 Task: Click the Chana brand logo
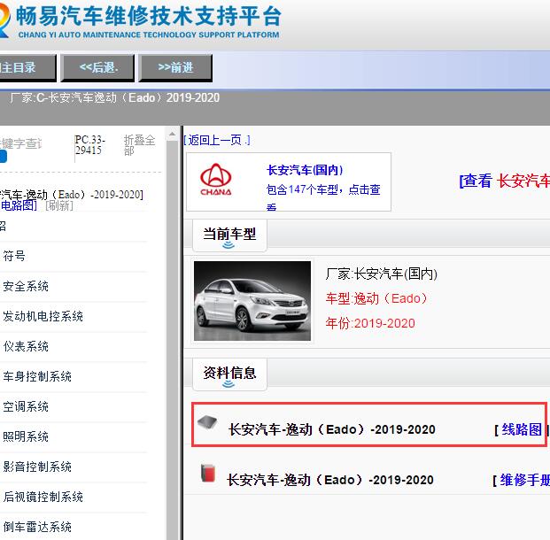215,179
